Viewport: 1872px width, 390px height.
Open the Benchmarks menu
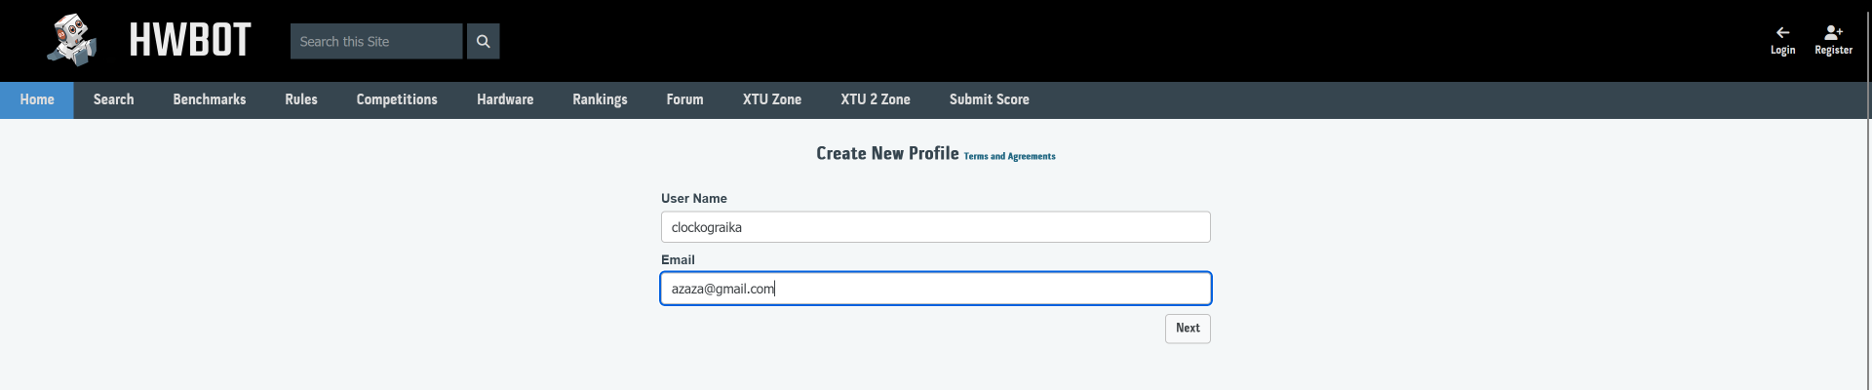pos(210,99)
